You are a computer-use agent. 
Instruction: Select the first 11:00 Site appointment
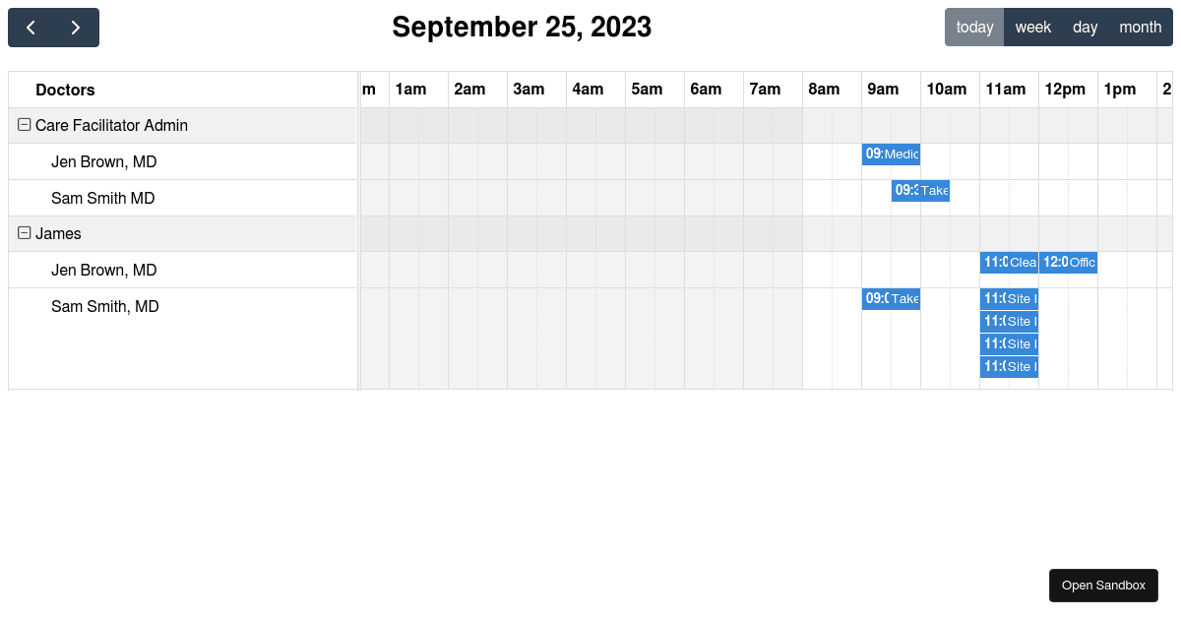[1008, 298]
